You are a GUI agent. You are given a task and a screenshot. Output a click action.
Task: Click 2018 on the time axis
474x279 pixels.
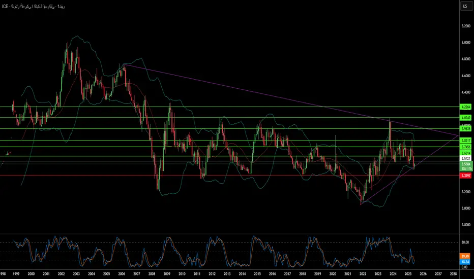pyautogui.click(x=303, y=274)
